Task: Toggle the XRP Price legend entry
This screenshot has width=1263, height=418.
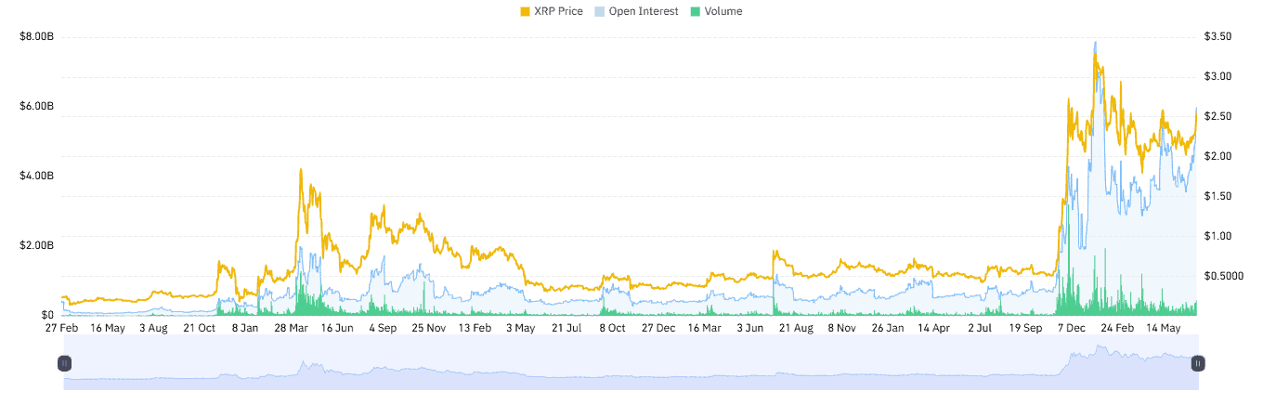Action: click(552, 11)
